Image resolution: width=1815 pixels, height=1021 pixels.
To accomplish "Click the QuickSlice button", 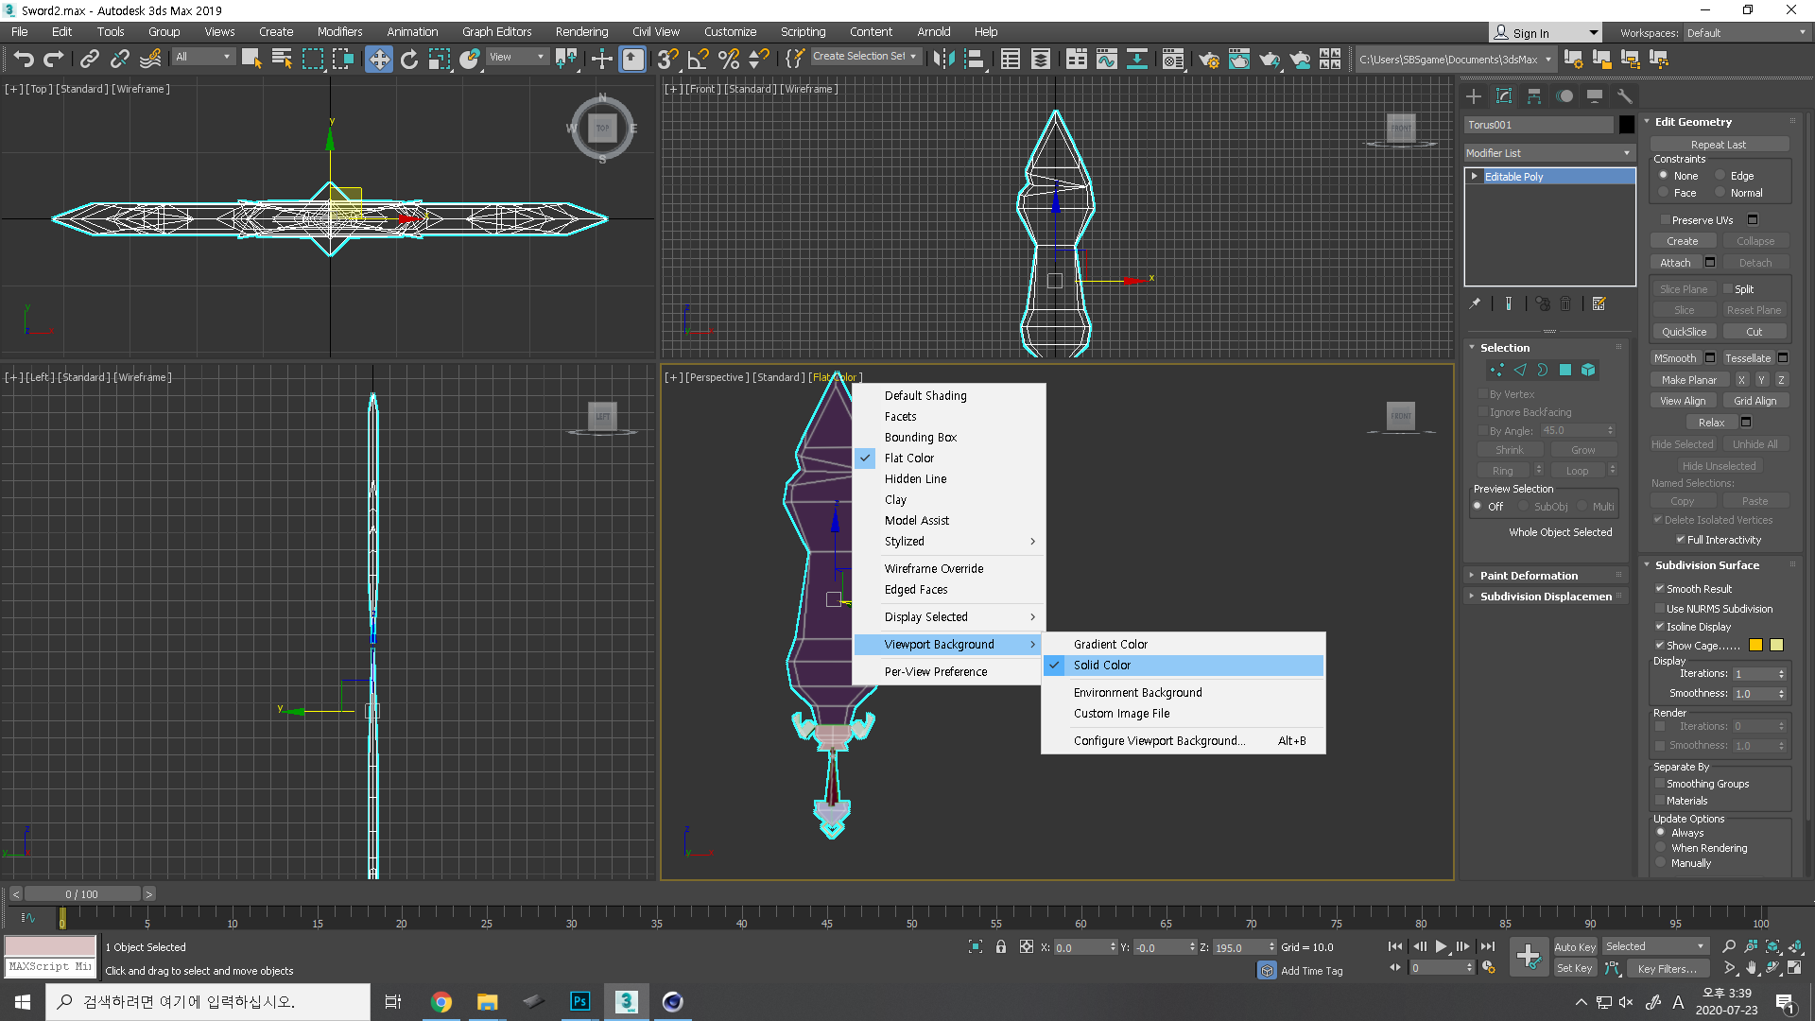I will coord(1684,332).
